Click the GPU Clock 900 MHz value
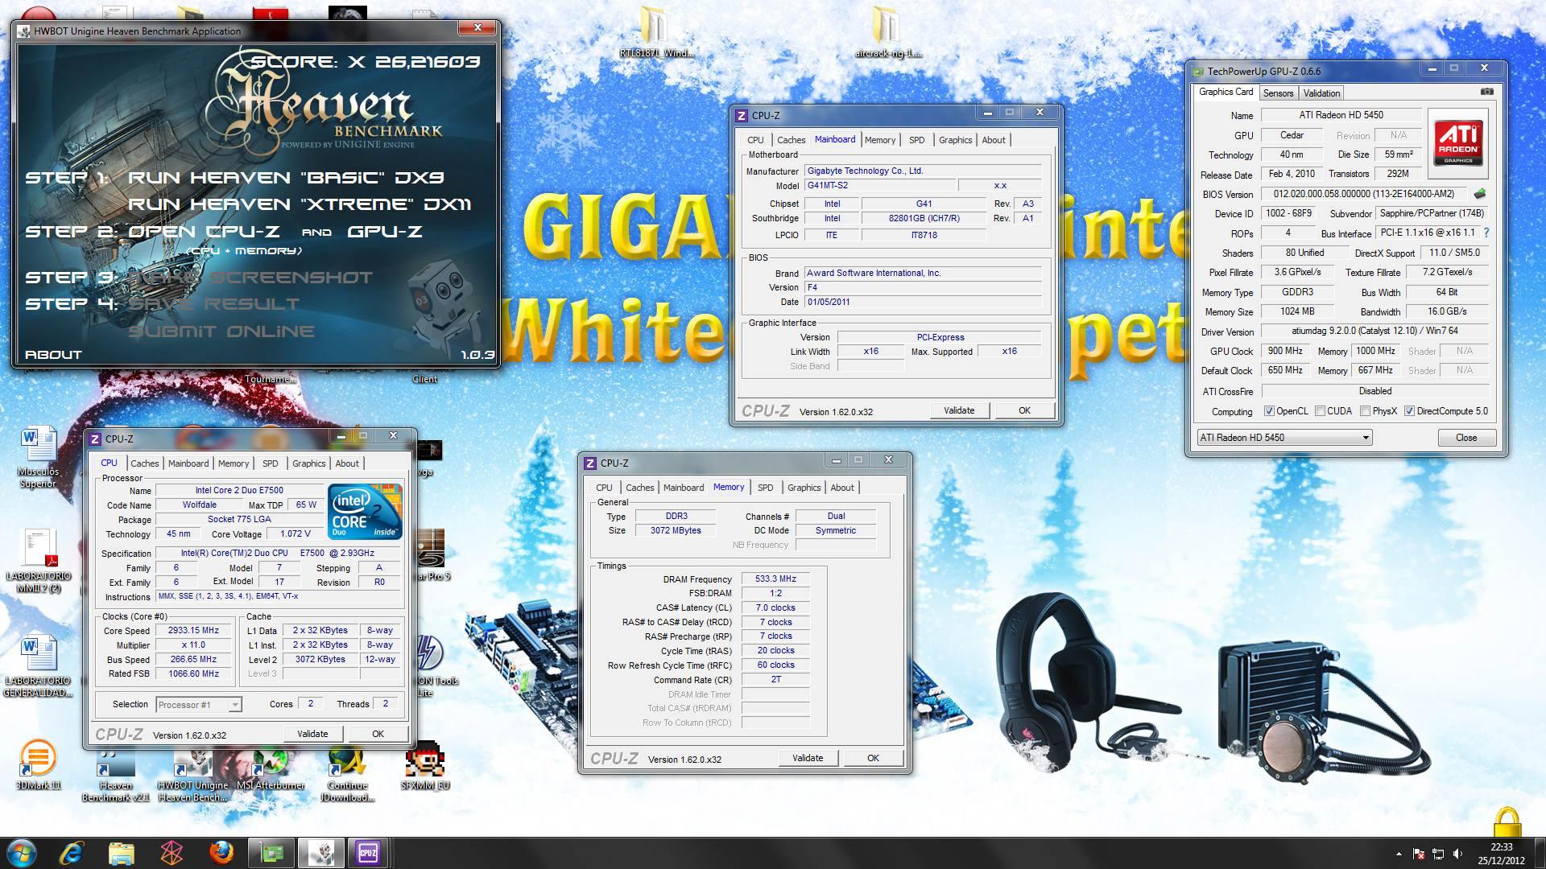 click(x=1285, y=351)
